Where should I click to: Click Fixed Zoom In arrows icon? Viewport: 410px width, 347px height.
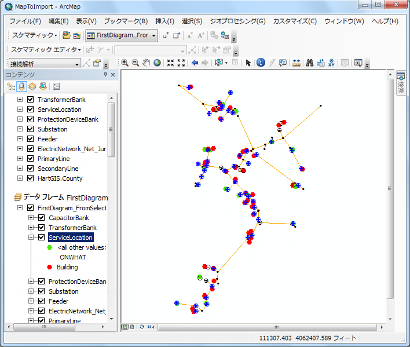170,63
